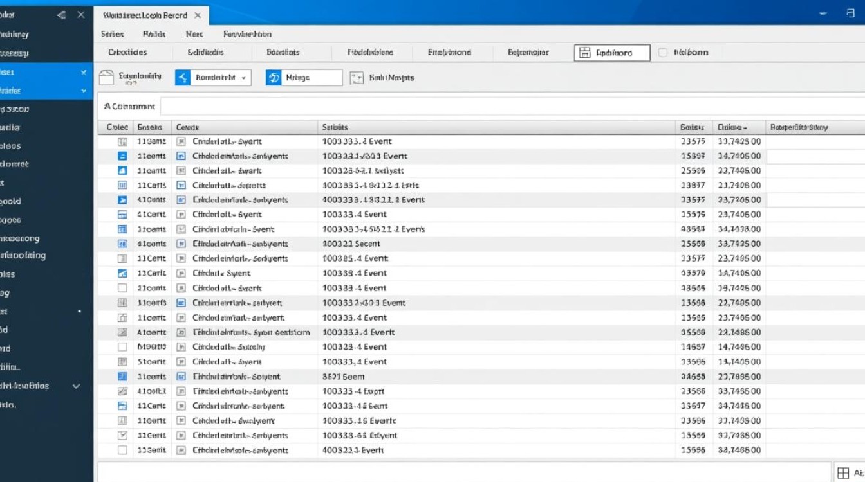
Task: Click inside the Message input field
Action: point(312,77)
